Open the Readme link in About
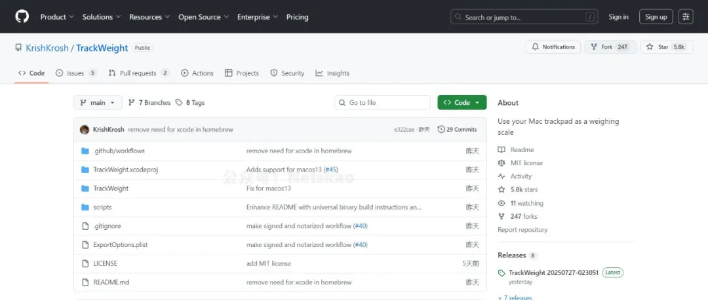The height and width of the screenshot is (300, 708). click(522, 149)
